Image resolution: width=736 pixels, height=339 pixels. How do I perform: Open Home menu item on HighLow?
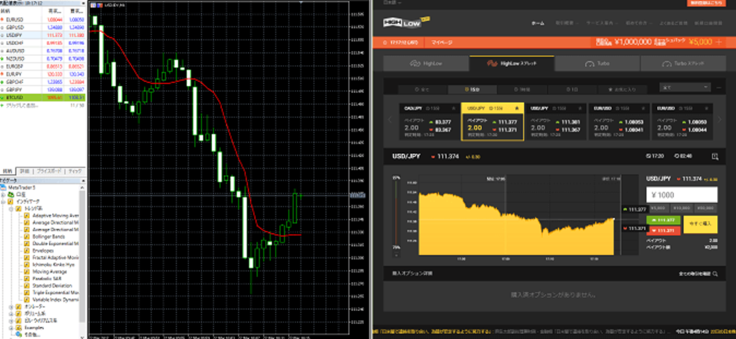538,23
